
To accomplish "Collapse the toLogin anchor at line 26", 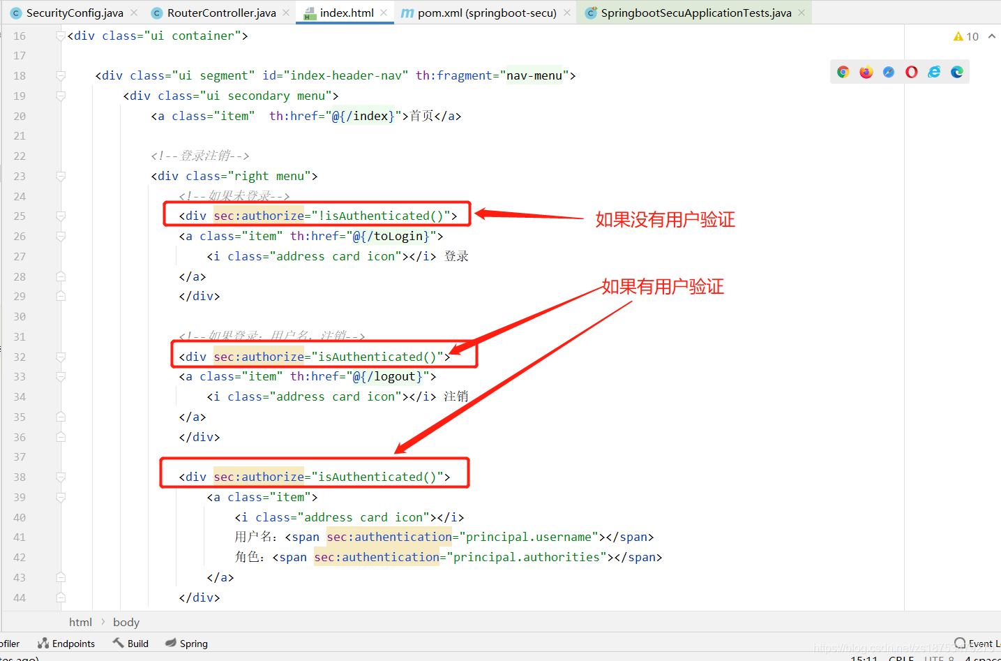I will 61,236.
